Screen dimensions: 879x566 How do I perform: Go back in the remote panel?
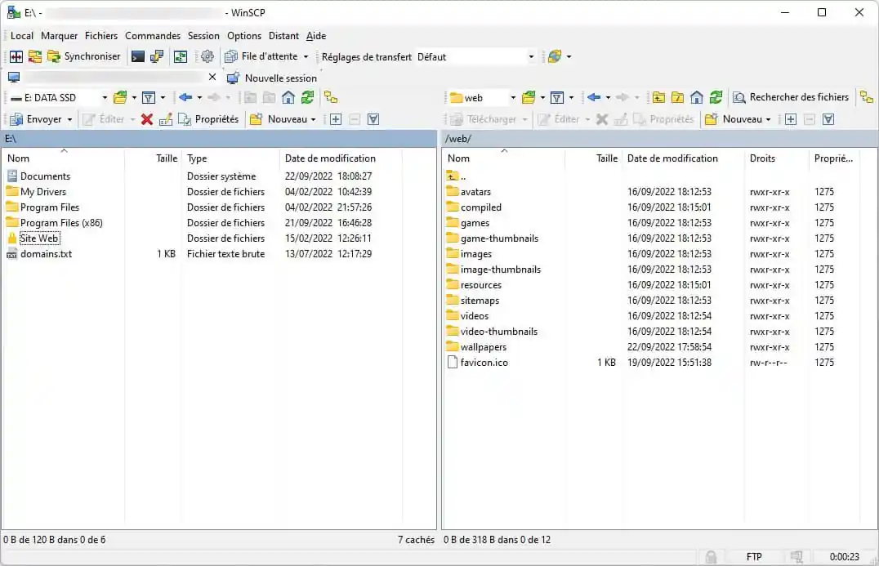tap(594, 97)
